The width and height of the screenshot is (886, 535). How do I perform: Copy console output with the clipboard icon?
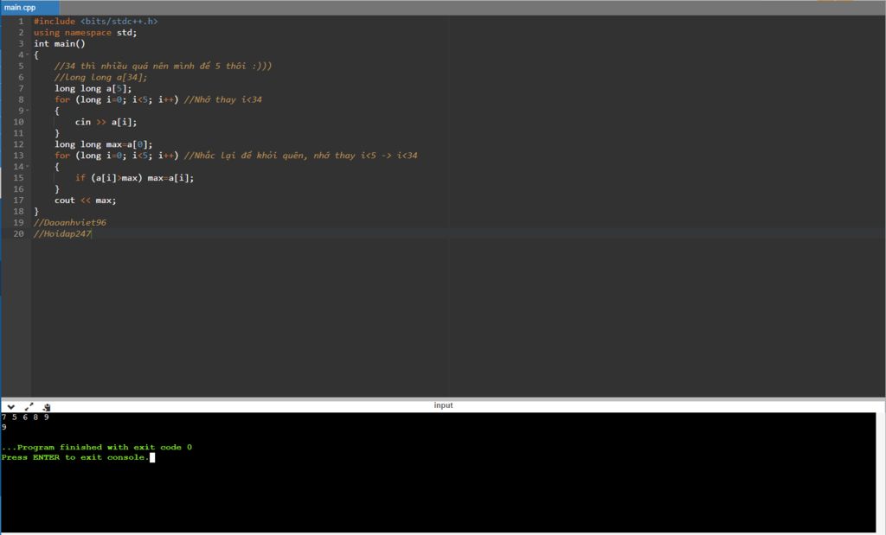tap(47, 407)
